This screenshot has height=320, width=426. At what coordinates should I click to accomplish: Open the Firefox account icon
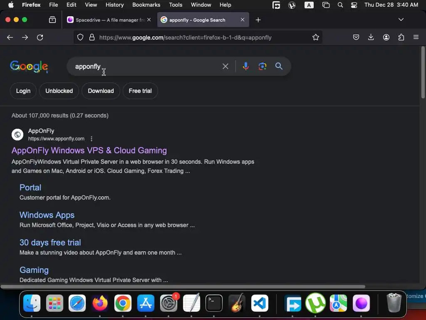pos(386,37)
